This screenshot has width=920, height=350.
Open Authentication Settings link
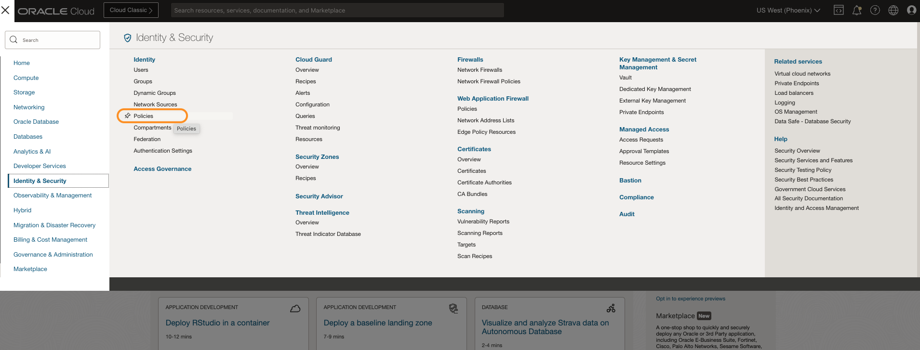click(x=163, y=151)
